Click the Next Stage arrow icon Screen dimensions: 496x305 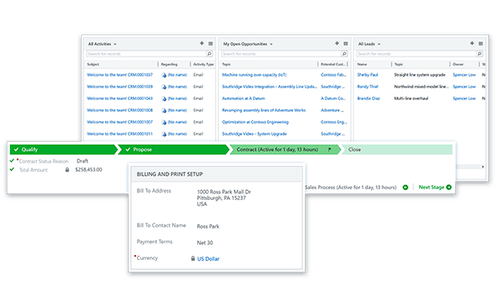click(448, 187)
